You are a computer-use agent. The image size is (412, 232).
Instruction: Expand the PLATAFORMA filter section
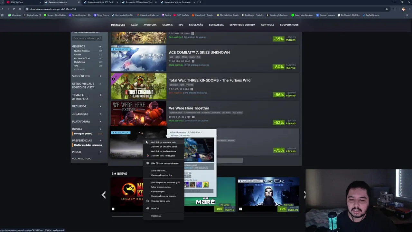click(x=87, y=121)
